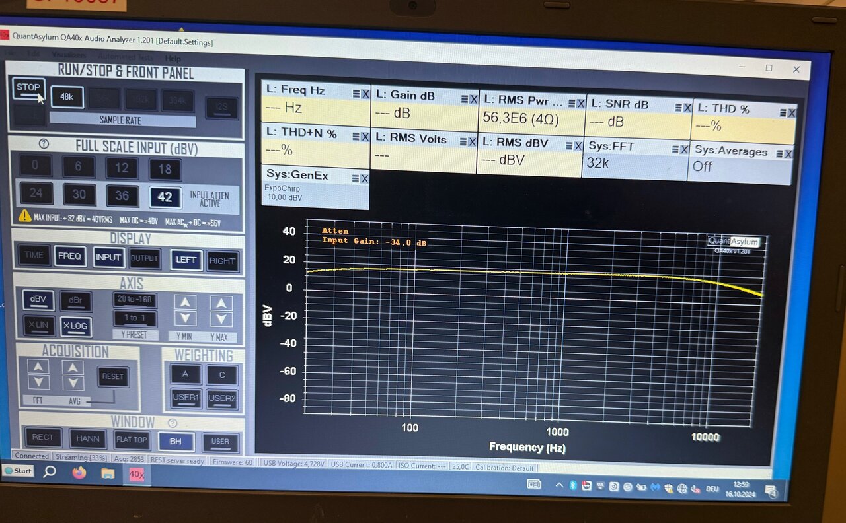846x523 pixels.
Task: Set full scale input to 24 dBV
Action: click(x=36, y=193)
